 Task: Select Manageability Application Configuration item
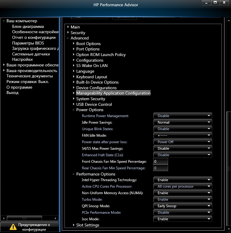113,93
